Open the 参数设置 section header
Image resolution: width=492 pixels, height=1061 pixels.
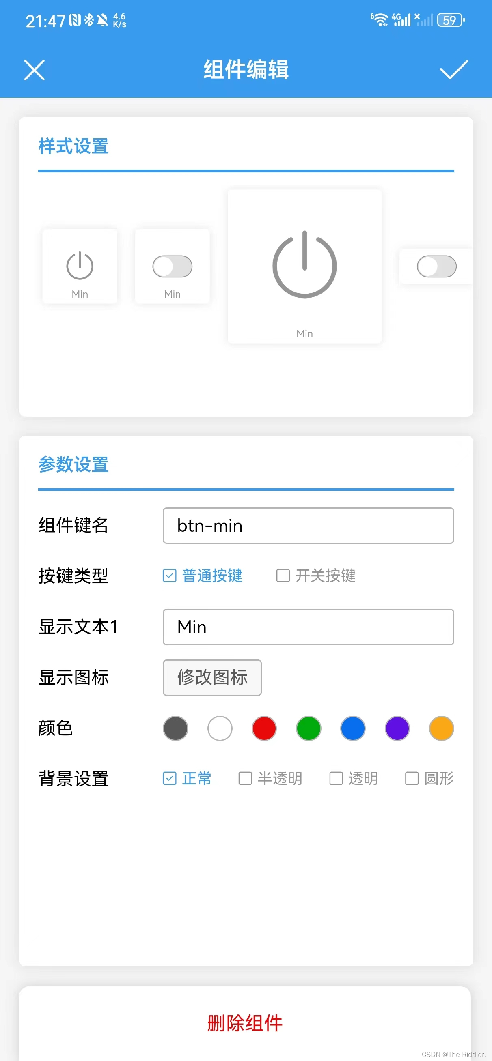73,465
